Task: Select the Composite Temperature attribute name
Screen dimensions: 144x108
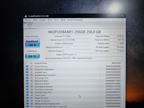Action: click(44, 69)
